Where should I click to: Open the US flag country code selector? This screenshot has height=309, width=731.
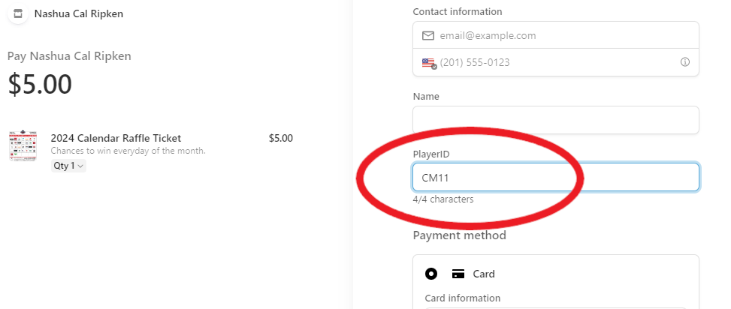429,63
